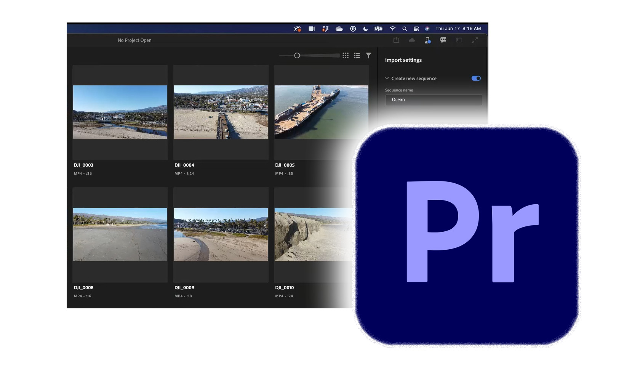Select the DJI_0009 clip thumbnail
Screen dimensions: 624x372
coord(221,234)
